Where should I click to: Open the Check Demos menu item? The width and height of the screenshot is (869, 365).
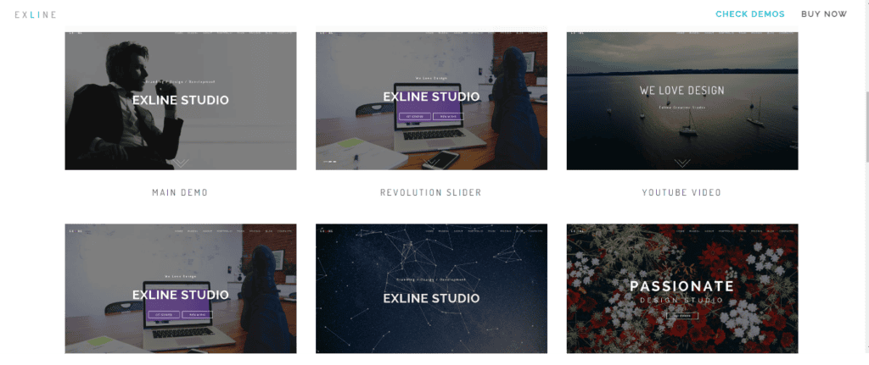(x=749, y=14)
